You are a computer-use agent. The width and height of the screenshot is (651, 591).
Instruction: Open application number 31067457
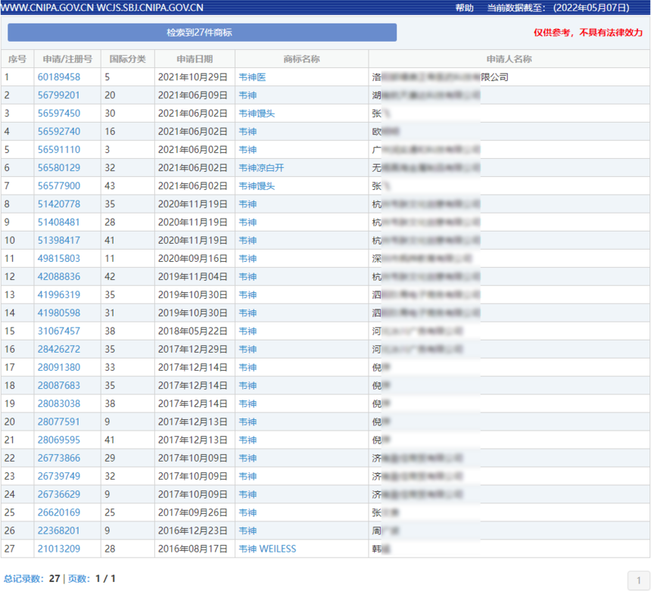(x=59, y=331)
